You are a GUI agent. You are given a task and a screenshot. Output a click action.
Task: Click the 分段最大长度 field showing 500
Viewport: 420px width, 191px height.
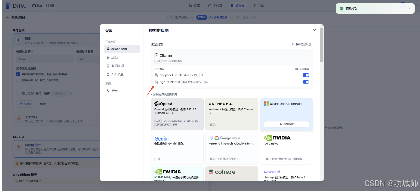(x=89, y=59)
